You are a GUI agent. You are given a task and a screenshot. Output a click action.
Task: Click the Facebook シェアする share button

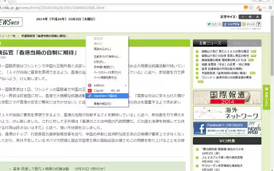(232, 24)
